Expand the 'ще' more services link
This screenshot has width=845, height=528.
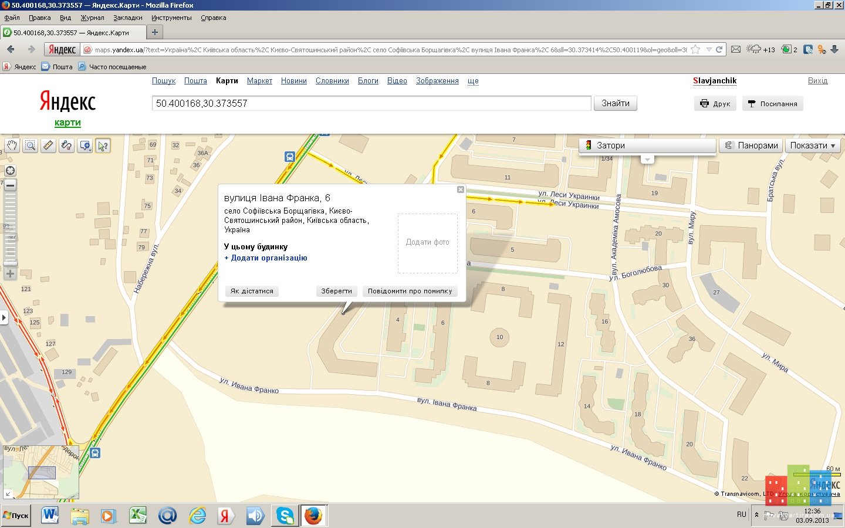pos(473,81)
